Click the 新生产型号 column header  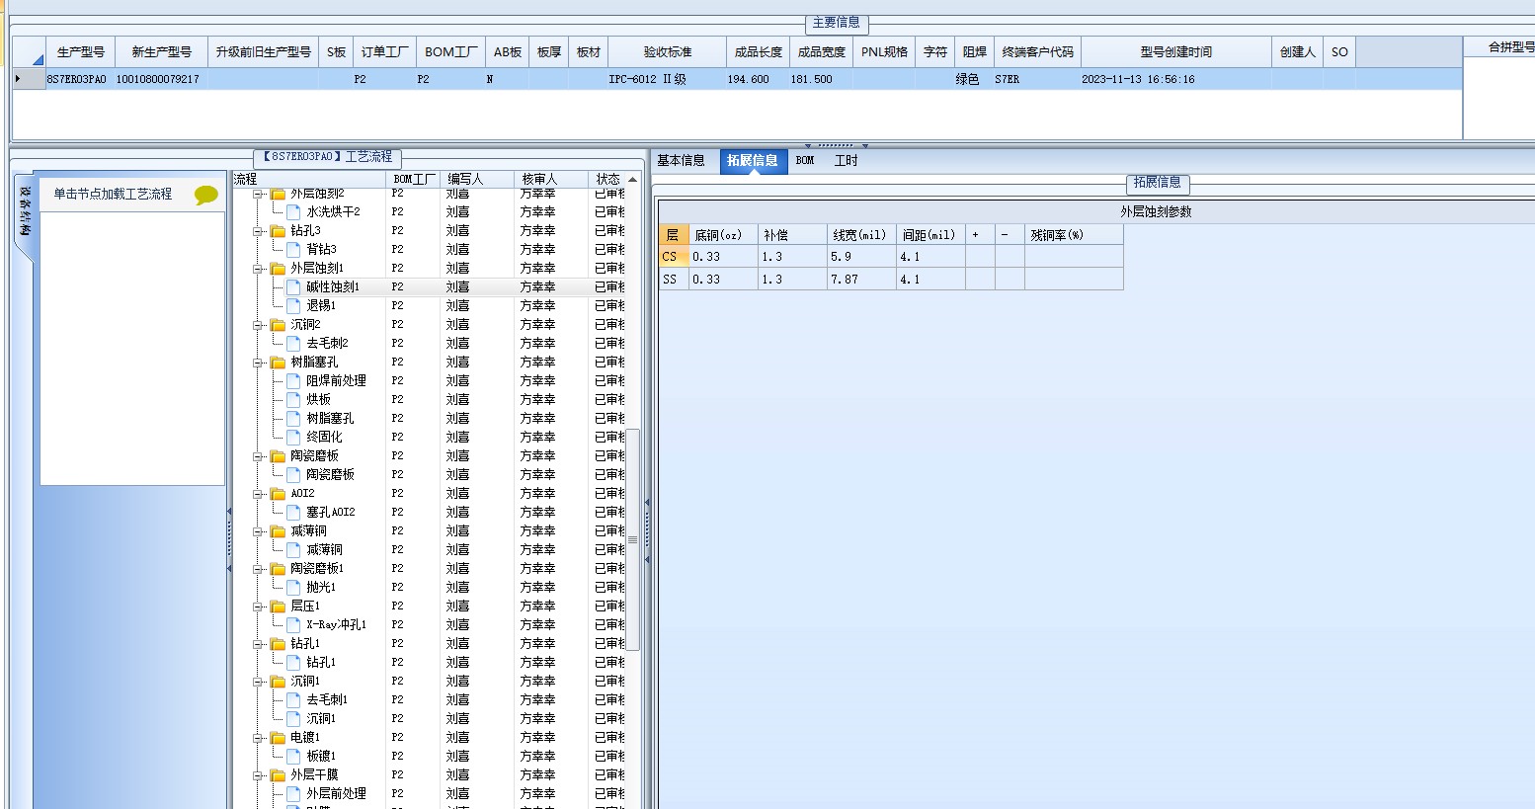point(162,52)
